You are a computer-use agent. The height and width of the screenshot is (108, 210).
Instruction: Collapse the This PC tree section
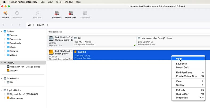point(2,63)
